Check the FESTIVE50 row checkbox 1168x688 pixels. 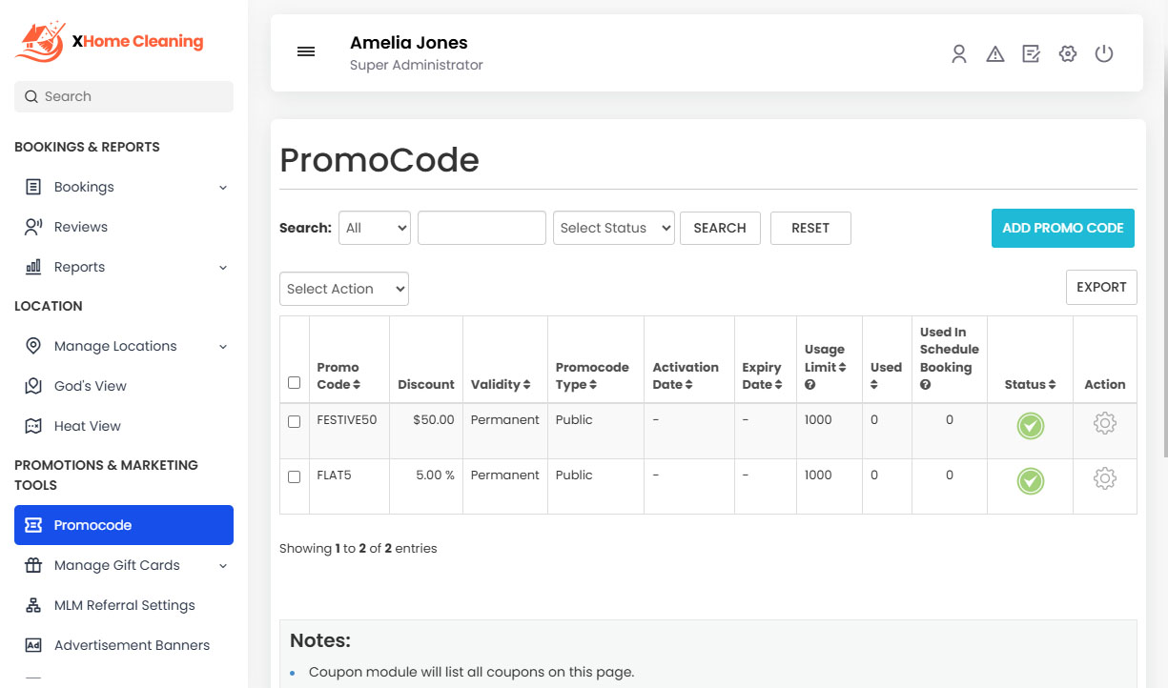294,420
